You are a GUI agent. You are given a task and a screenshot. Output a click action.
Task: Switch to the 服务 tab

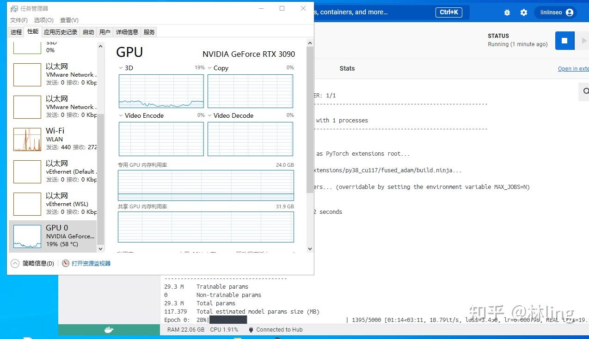pyautogui.click(x=149, y=32)
